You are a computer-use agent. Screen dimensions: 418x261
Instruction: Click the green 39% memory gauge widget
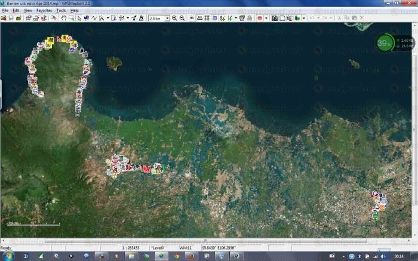point(385,42)
